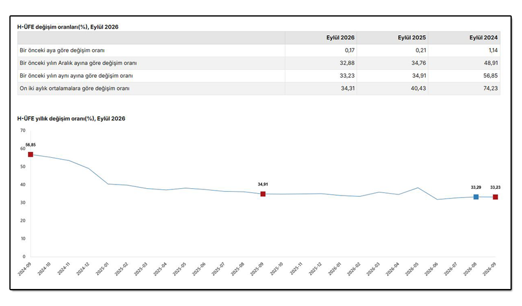The width and height of the screenshot is (522, 306).
Task: Click the x-axis label 2026-09
Action: pyautogui.click(x=489, y=269)
